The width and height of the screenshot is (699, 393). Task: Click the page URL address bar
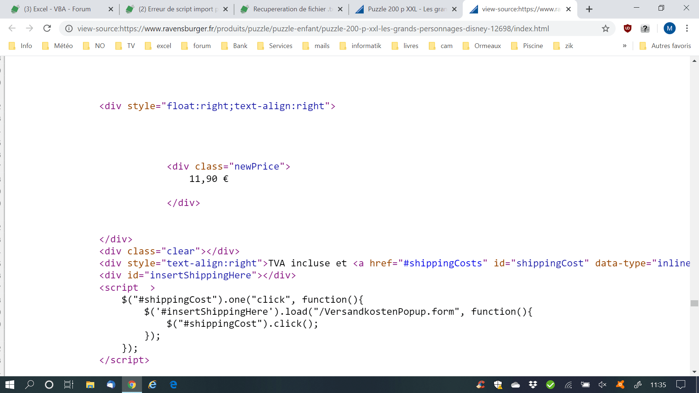[313, 28]
